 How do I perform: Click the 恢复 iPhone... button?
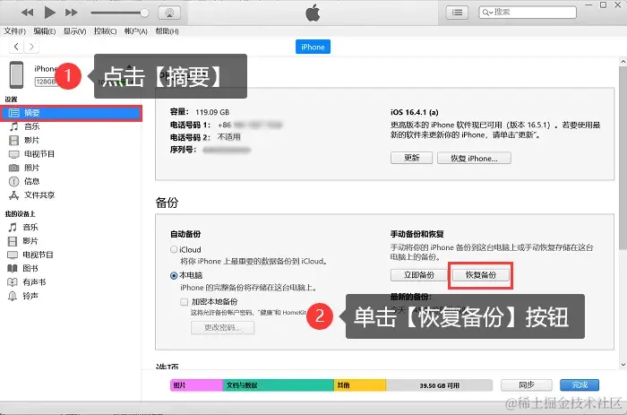[474, 158]
